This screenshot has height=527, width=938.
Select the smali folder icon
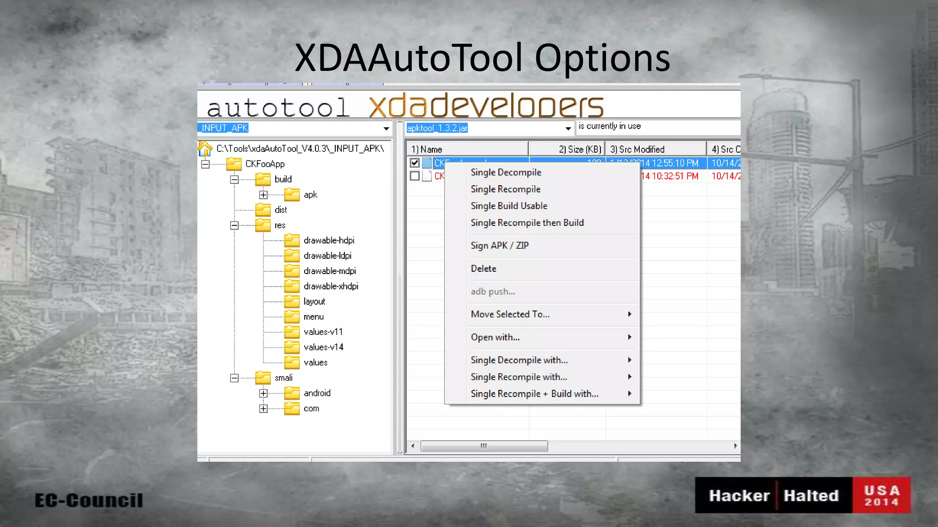(263, 378)
